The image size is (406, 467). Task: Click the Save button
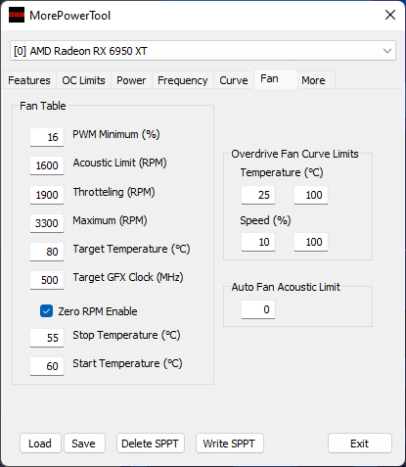84,444
